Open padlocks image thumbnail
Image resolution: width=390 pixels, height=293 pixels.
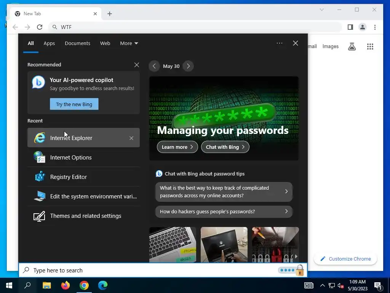(275, 245)
